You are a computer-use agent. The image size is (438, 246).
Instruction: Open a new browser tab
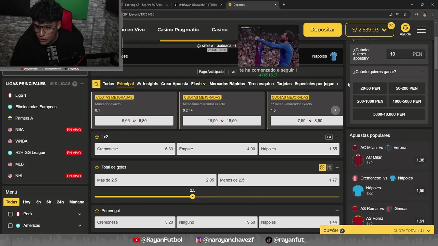(284, 5)
